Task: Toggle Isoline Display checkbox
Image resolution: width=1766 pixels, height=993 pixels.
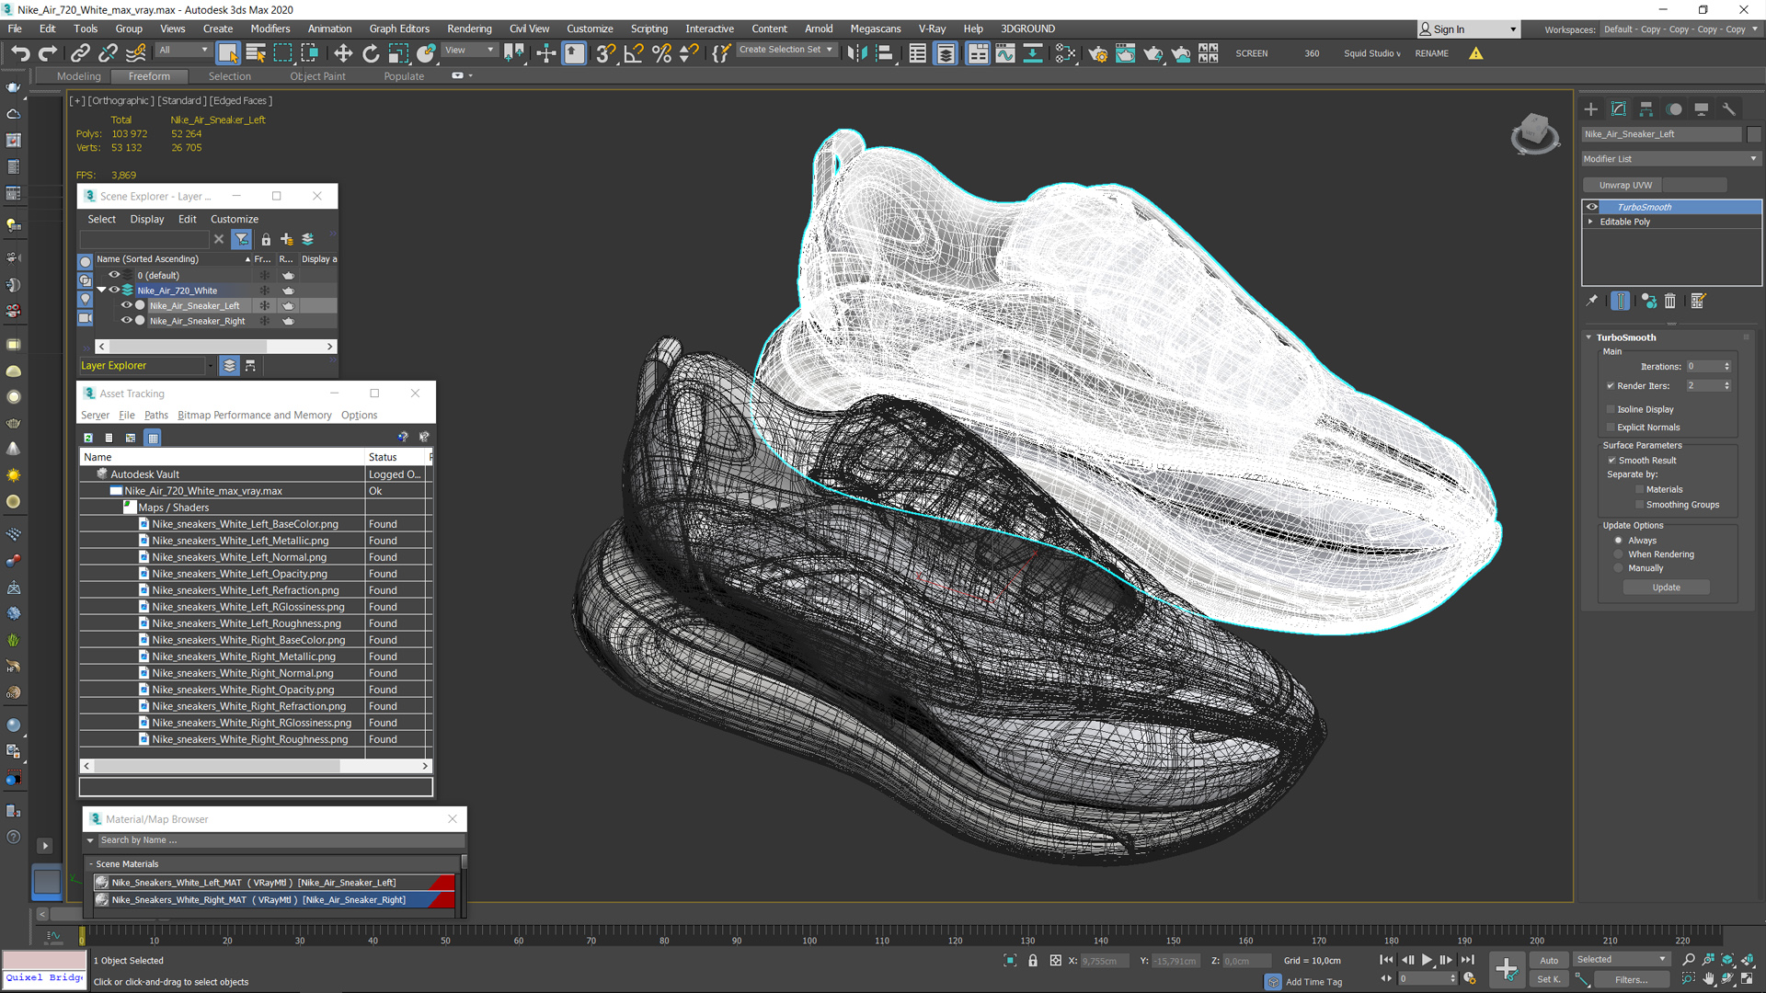Action: (x=1611, y=409)
